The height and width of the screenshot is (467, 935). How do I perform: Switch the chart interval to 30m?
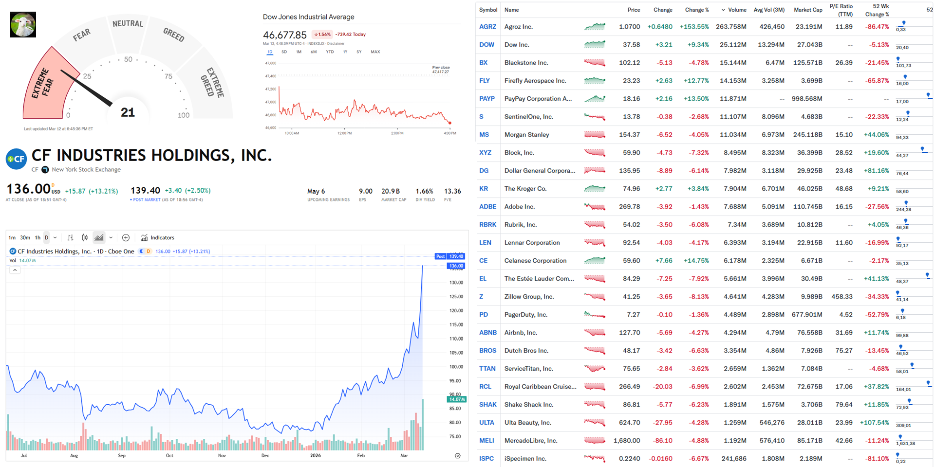[x=25, y=237]
